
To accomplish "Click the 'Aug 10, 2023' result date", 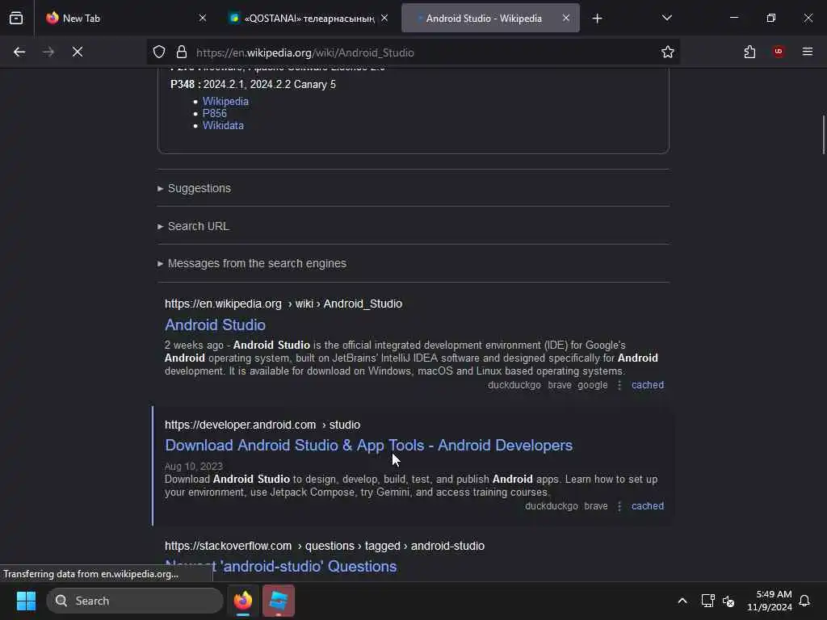I will pyautogui.click(x=194, y=466).
